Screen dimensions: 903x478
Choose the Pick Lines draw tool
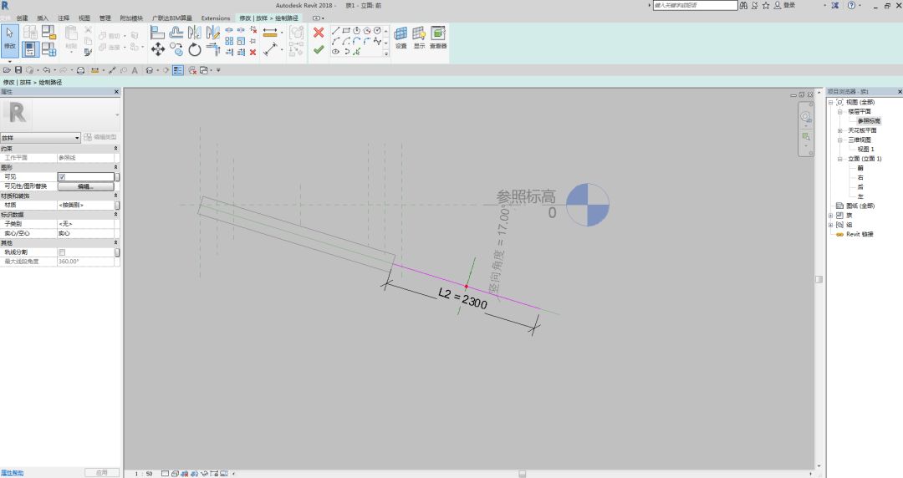(x=356, y=51)
